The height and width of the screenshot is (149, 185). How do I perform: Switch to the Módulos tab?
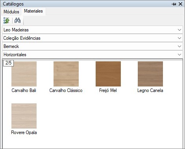click(11, 12)
